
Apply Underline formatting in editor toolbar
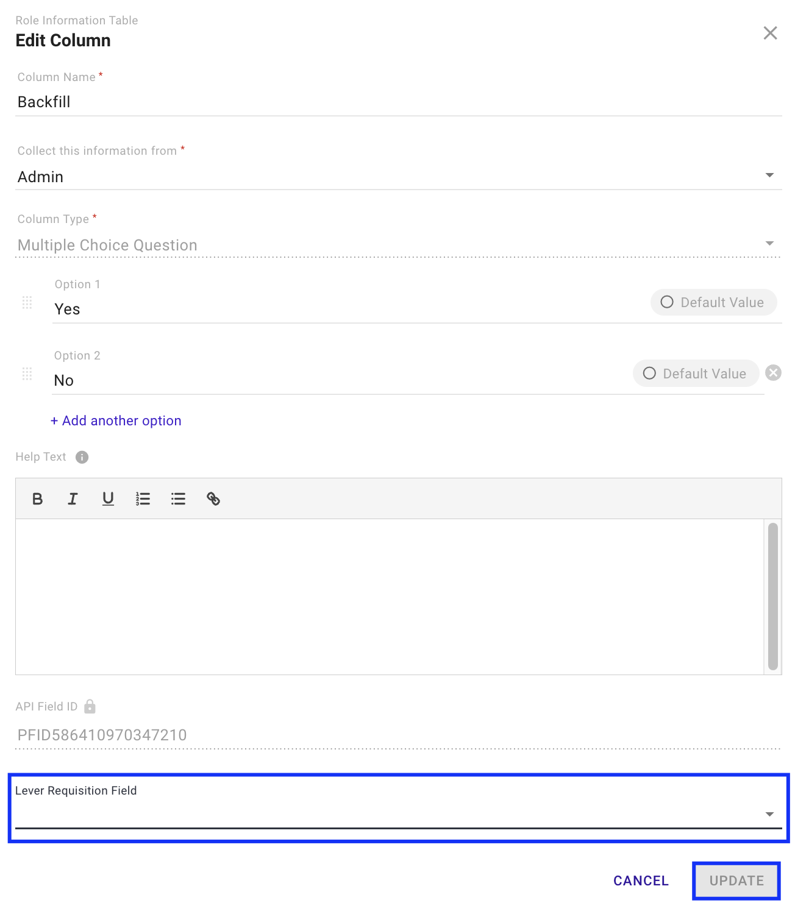[x=108, y=499]
